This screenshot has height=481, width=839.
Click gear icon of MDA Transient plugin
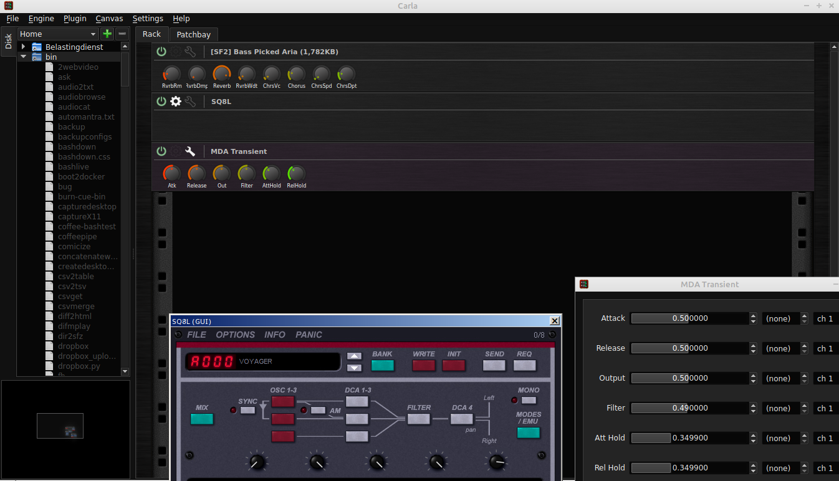pyautogui.click(x=176, y=151)
